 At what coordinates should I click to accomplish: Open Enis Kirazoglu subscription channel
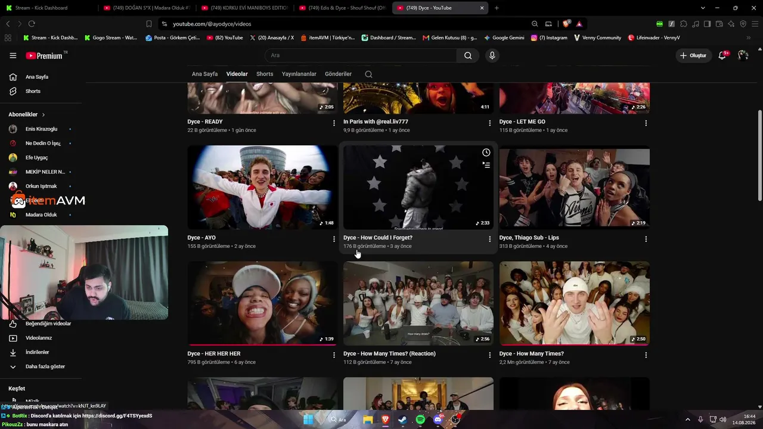[41, 129]
